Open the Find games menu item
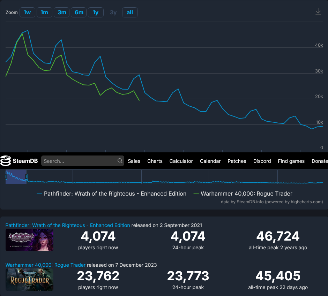Image resolution: width=328 pixels, height=296 pixels. pos(291,161)
